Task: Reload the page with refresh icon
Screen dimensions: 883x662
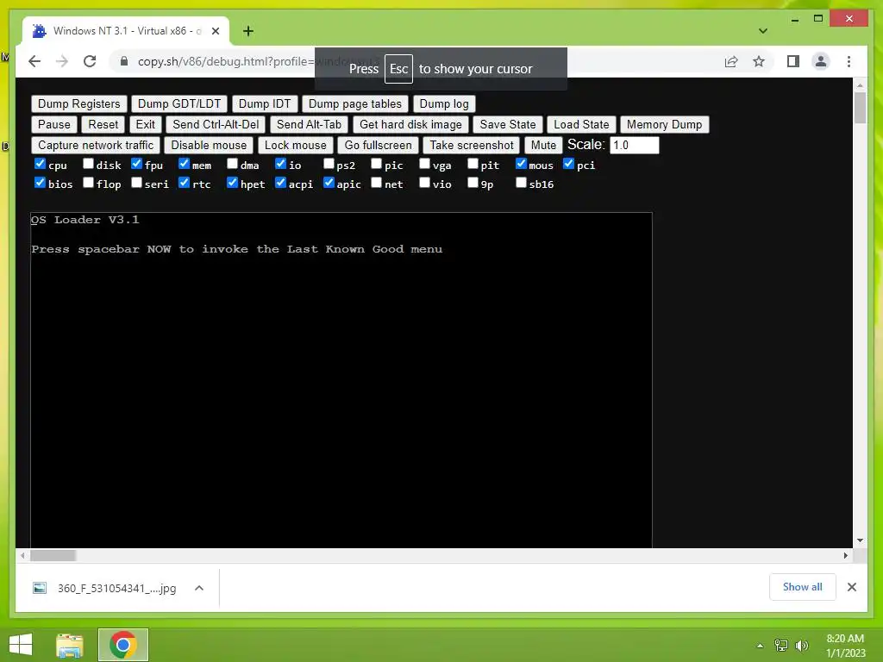Action: pos(90,61)
